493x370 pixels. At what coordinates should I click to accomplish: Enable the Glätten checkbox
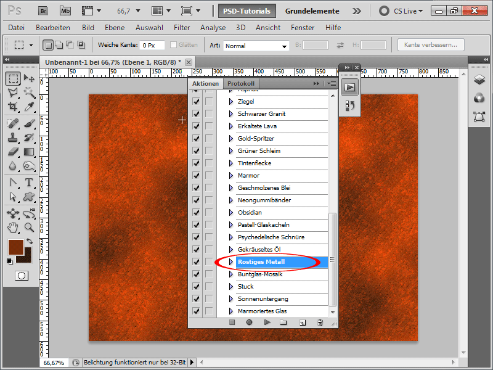tap(173, 45)
